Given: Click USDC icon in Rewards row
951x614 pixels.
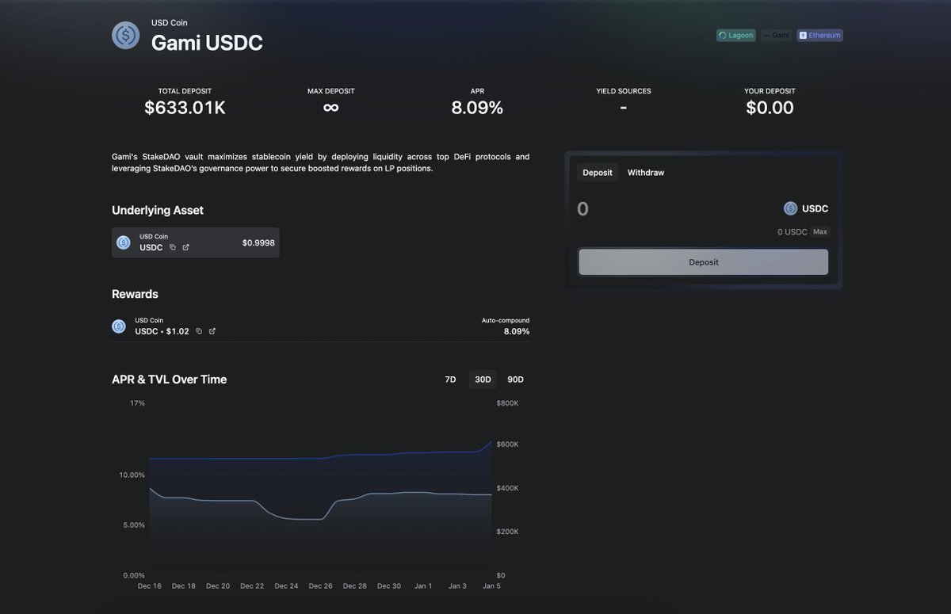Looking at the screenshot, I should click(x=119, y=326).
